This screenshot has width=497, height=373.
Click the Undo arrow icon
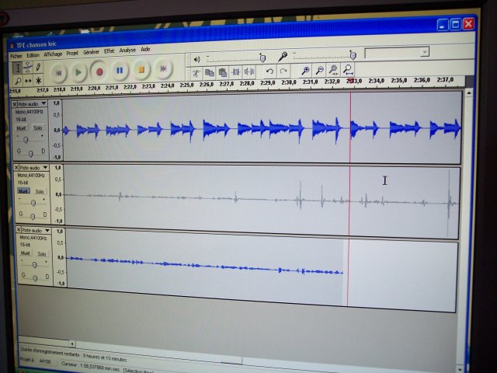coord(269,71)
